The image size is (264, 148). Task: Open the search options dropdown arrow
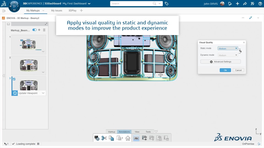(159, 4)
